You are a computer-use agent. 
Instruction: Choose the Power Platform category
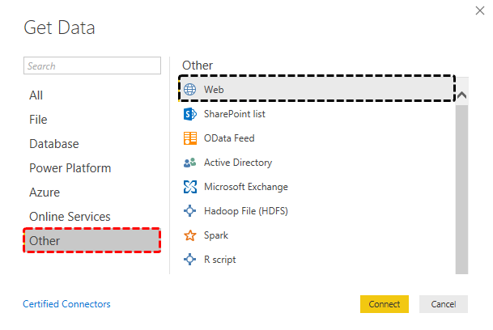coord(70,168)
